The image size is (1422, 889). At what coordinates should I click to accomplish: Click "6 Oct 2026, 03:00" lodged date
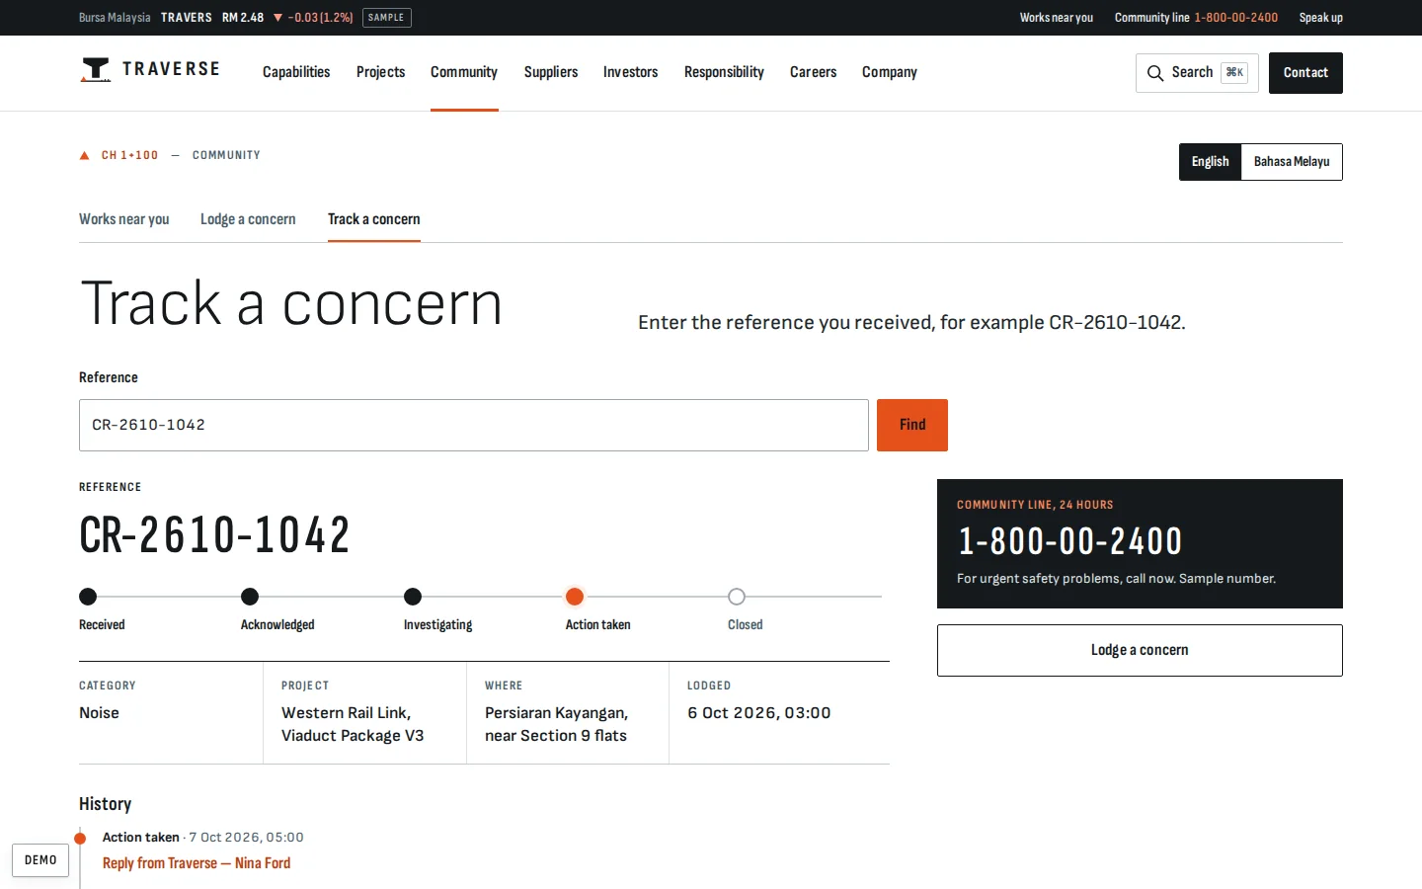759,713
